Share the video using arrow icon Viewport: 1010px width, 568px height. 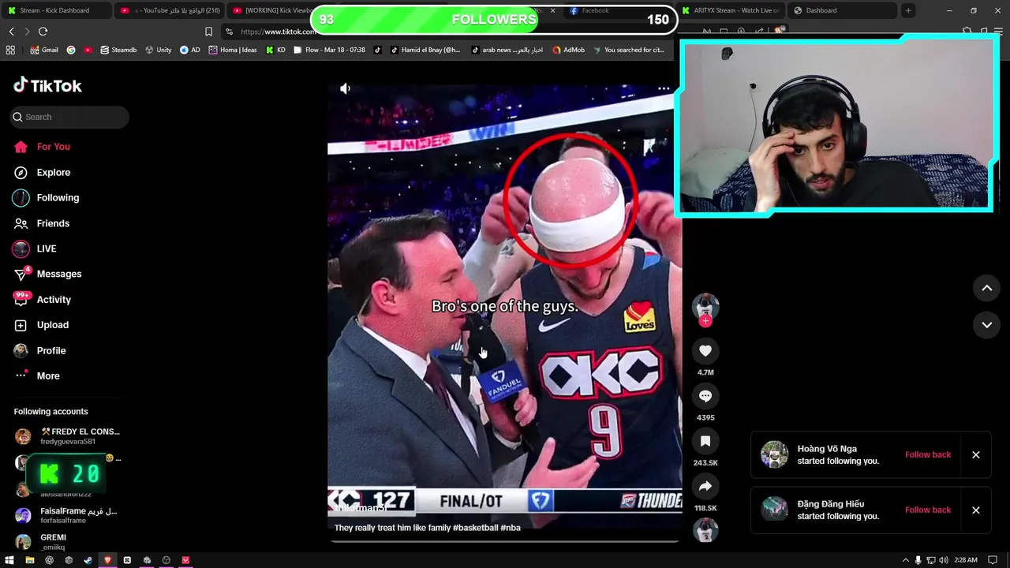tap(705, 487)
